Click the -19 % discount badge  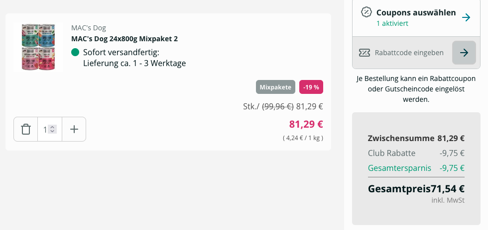click(311, 87)
